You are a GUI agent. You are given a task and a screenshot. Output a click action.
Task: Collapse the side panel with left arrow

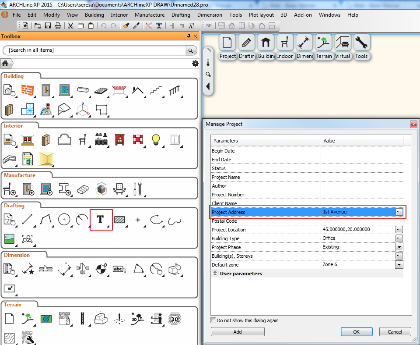(208, 86)
